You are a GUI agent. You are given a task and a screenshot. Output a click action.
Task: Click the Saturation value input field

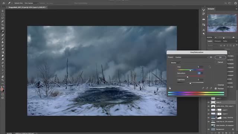(x=200, y=73)
